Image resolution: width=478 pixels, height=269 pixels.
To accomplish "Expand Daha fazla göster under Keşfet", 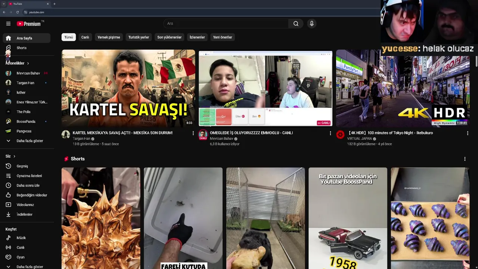I will tap(26, 267).
